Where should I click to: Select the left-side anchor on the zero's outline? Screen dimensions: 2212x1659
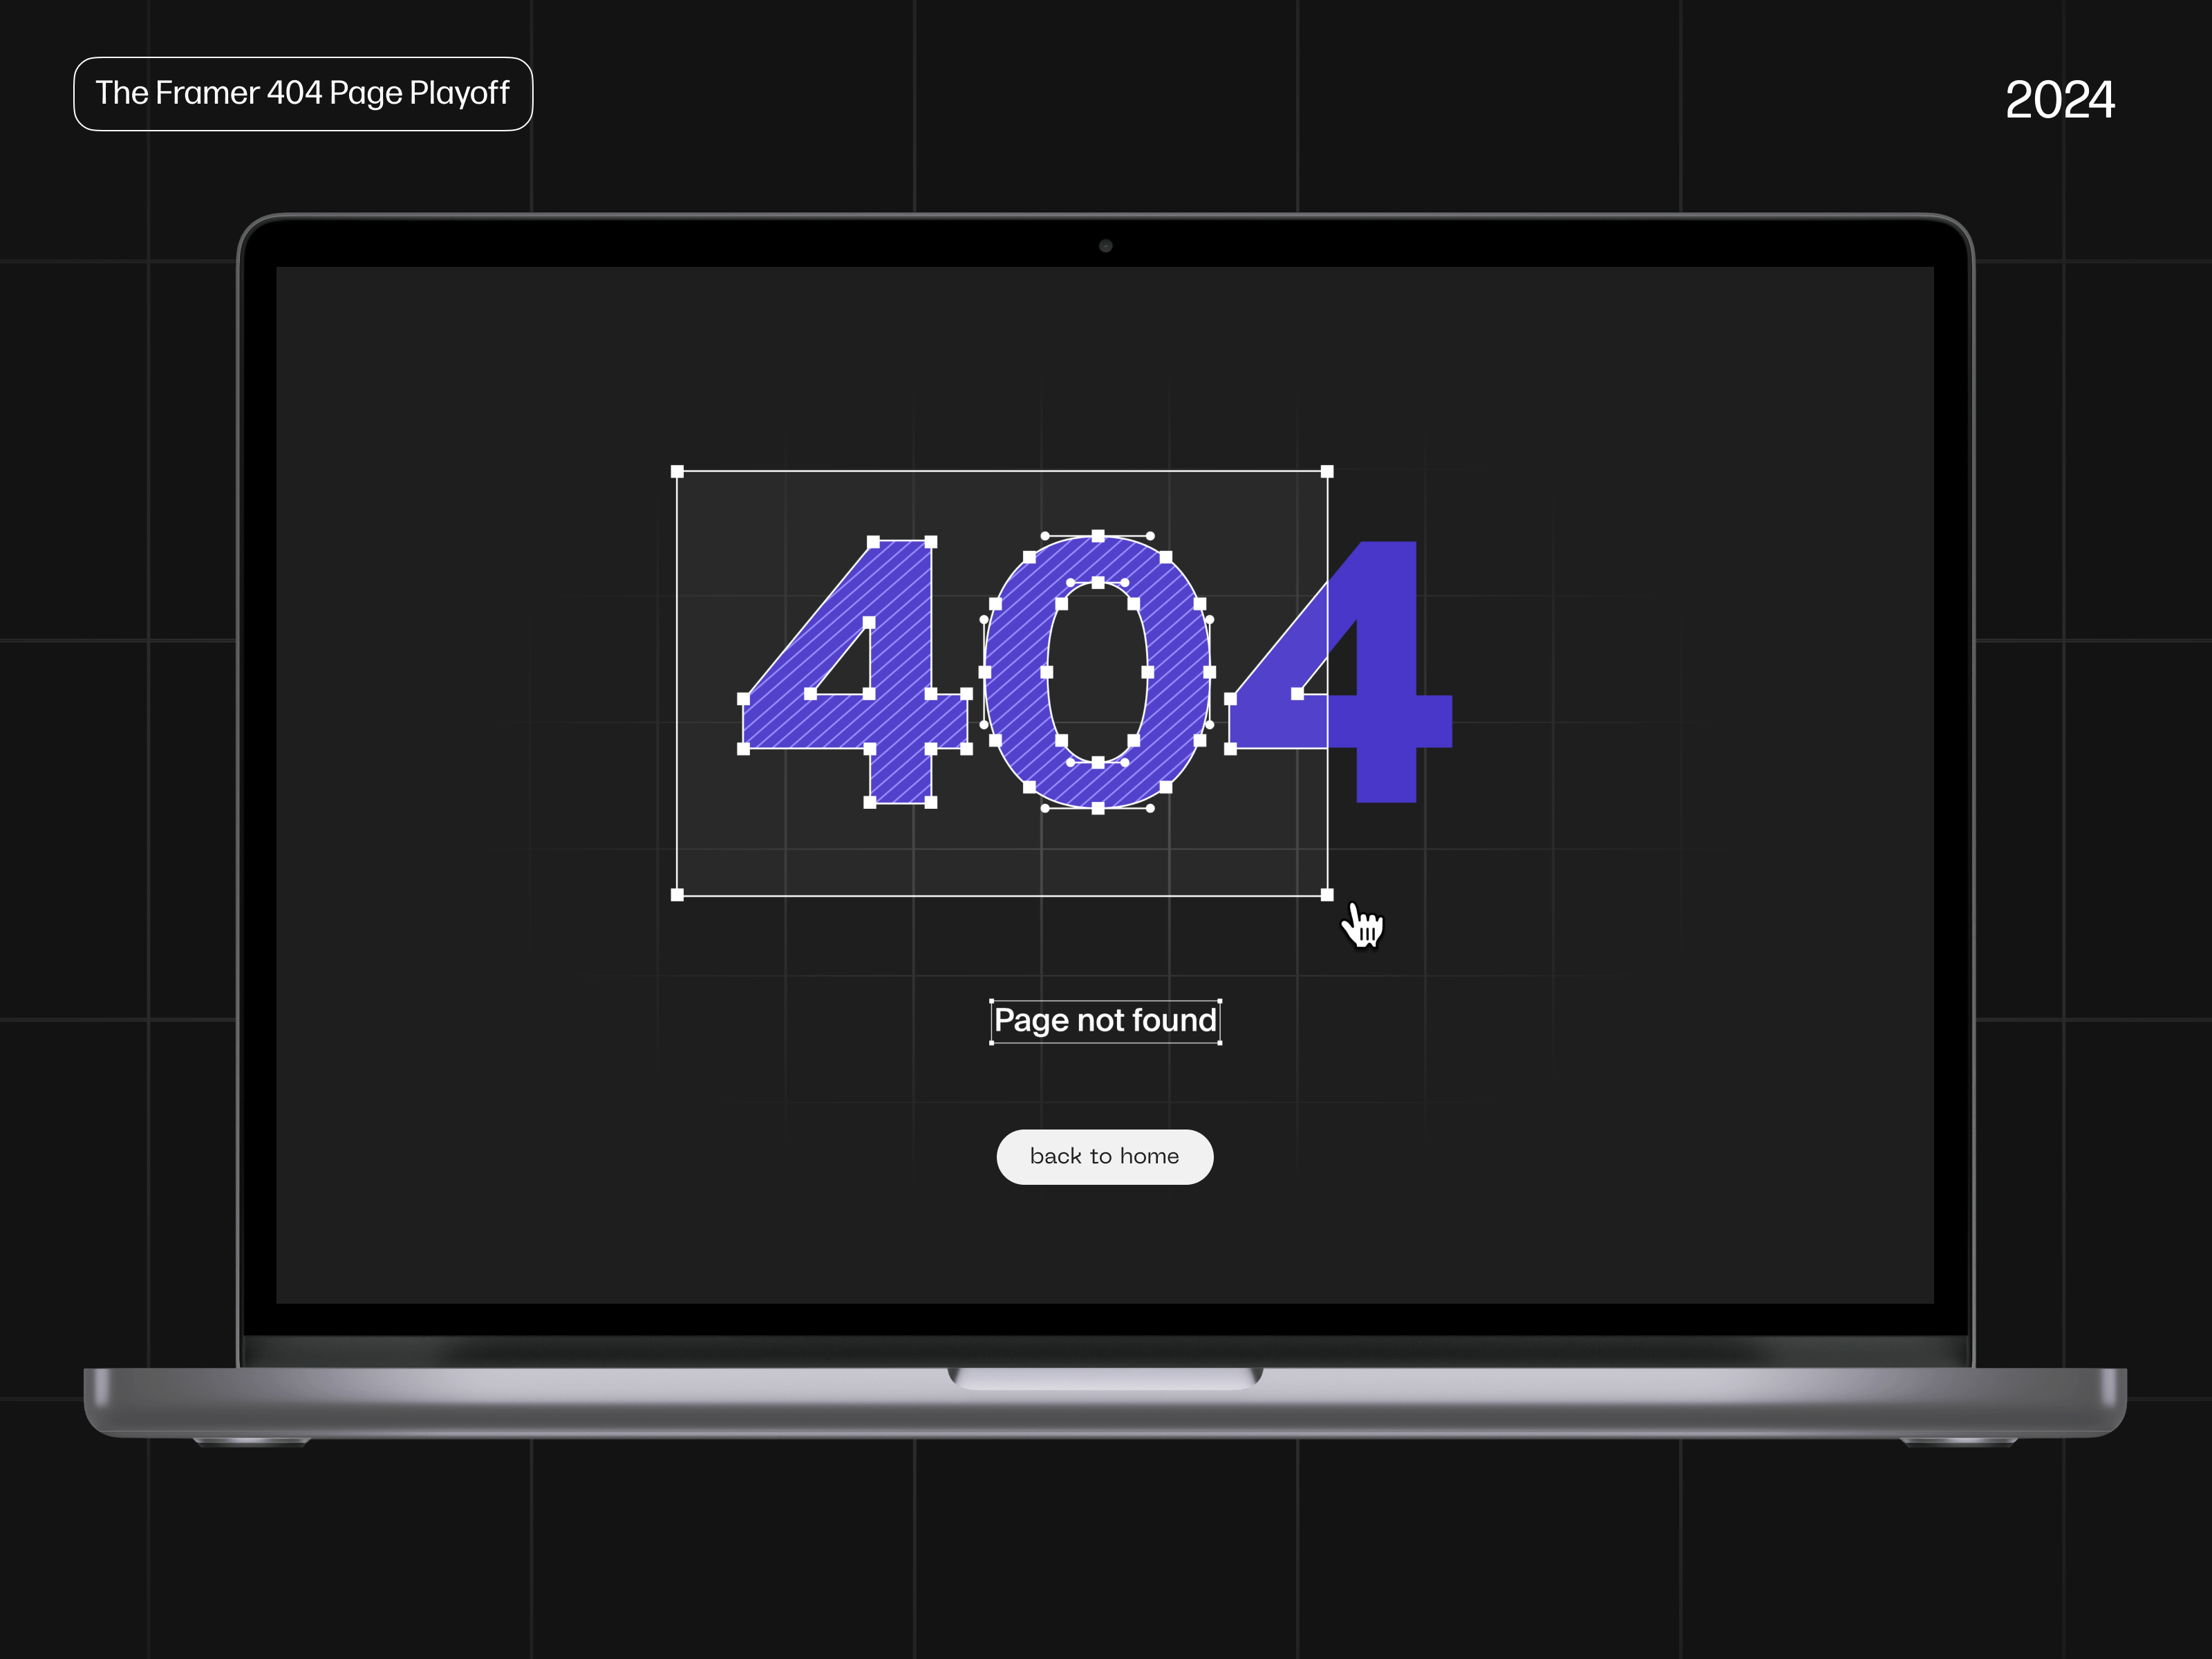pyautogui.click(x=986, y=672)
